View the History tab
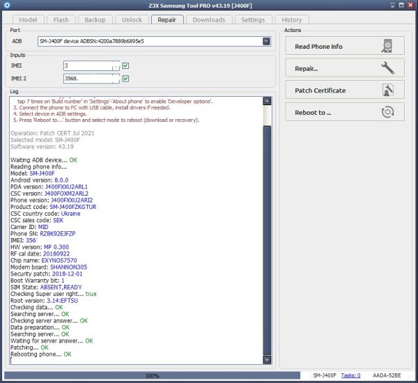 click(292, 19)
